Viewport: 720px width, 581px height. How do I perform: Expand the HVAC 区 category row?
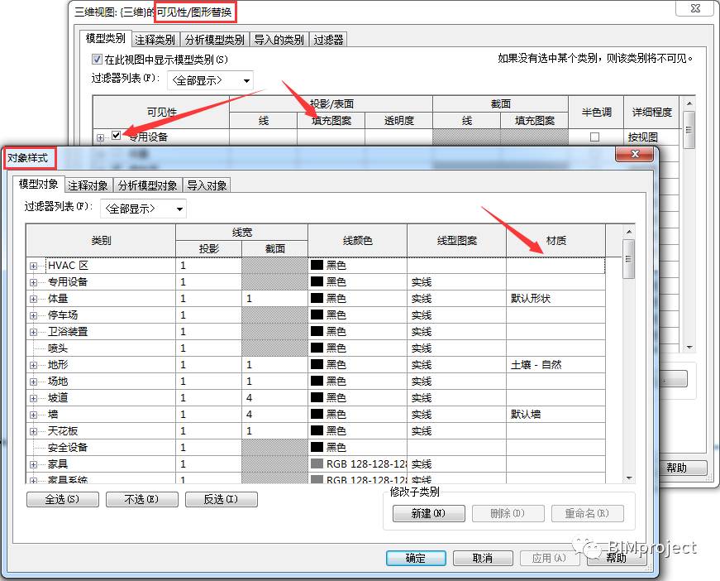pos(33,266)
